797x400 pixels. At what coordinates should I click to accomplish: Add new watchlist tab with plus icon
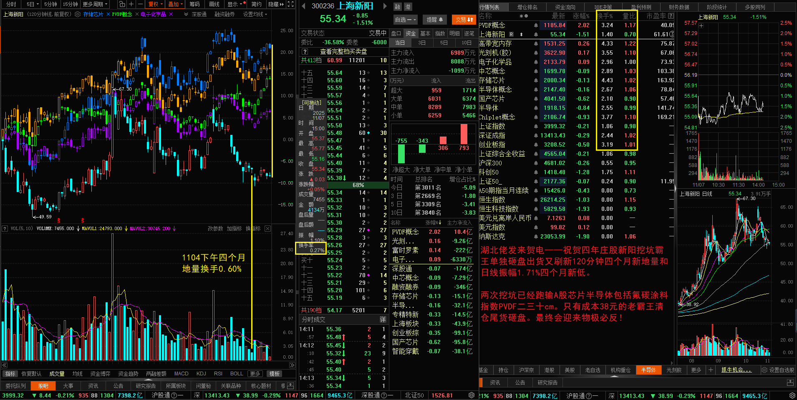(711, 370)
